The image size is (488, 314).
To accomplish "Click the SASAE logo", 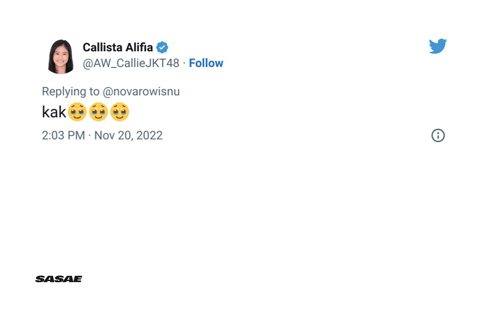I will [59, 279].
